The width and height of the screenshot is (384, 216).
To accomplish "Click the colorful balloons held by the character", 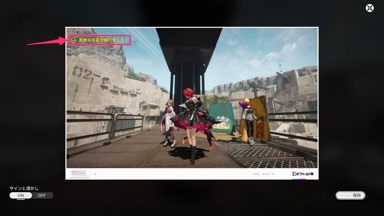I will tap(242, 103).
